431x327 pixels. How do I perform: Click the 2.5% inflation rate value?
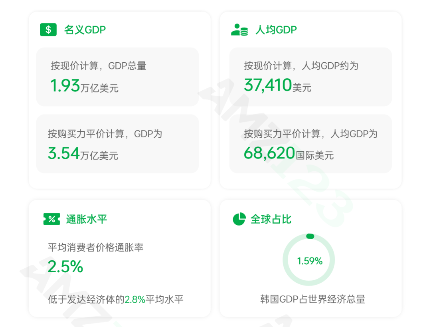point(65,266)
